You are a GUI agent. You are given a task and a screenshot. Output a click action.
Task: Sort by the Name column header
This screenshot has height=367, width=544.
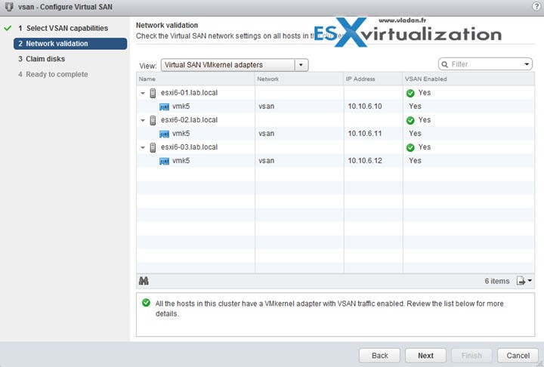pos(196,79)
